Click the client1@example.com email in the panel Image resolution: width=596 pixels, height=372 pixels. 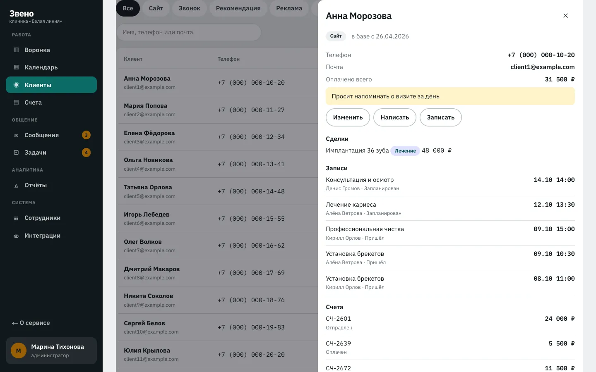[x=543, y=67]
